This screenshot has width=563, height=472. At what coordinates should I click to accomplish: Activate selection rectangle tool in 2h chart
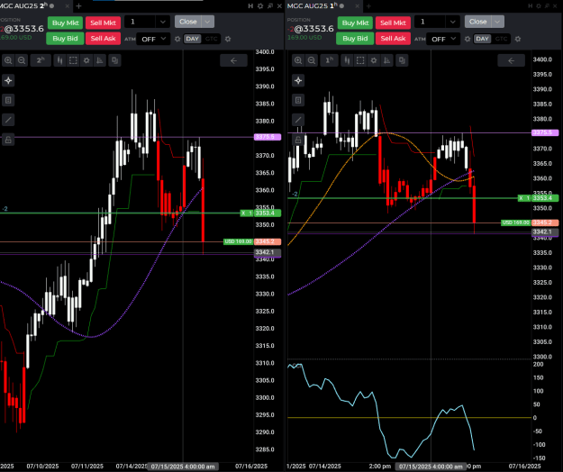coord(73,60)
